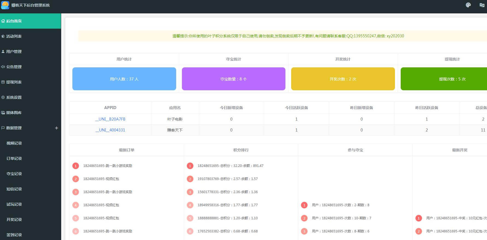Click the 开奖统计 header
This screenshot has width=487, height=240.
point(343,59)
